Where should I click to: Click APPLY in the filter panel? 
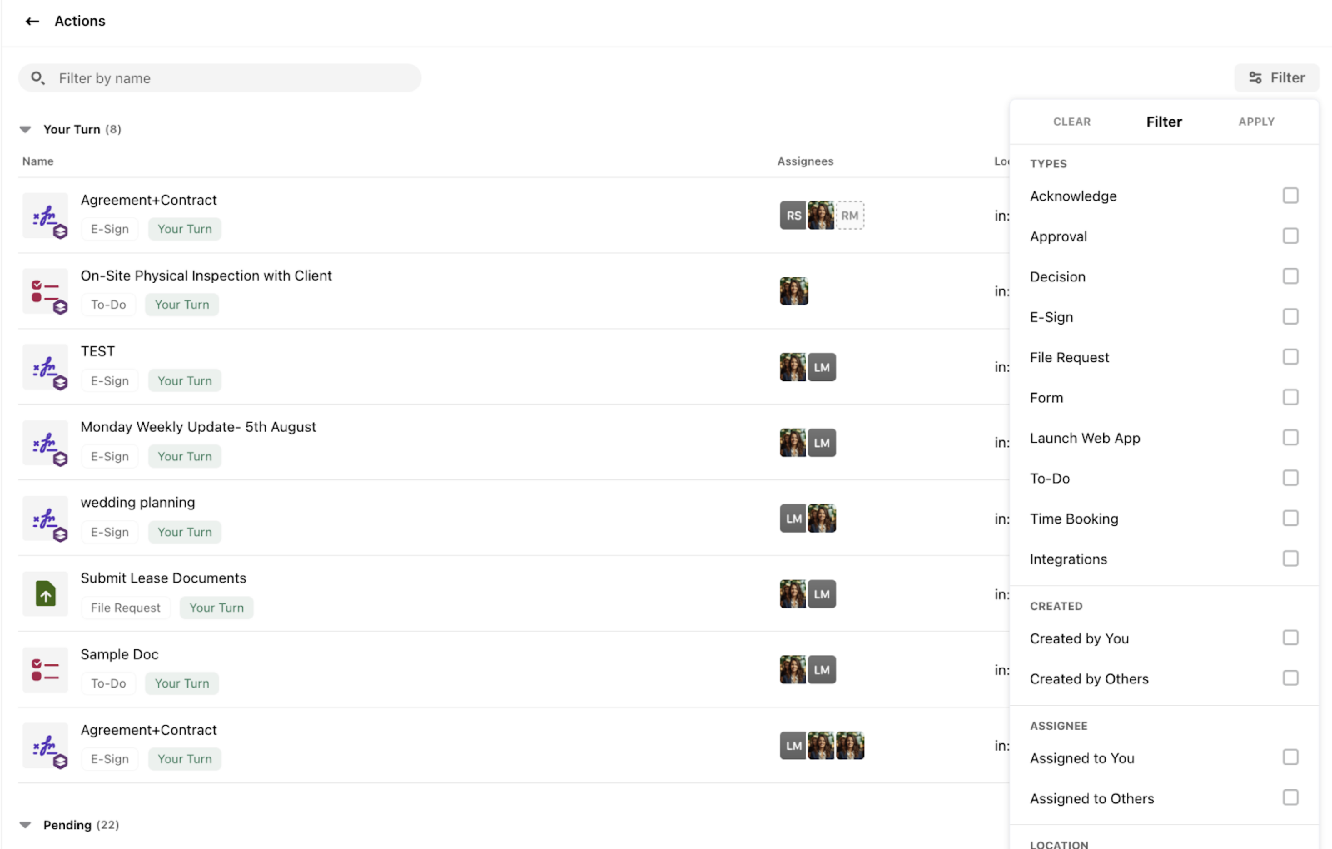pyautogui.click(x=1256, y=122)
